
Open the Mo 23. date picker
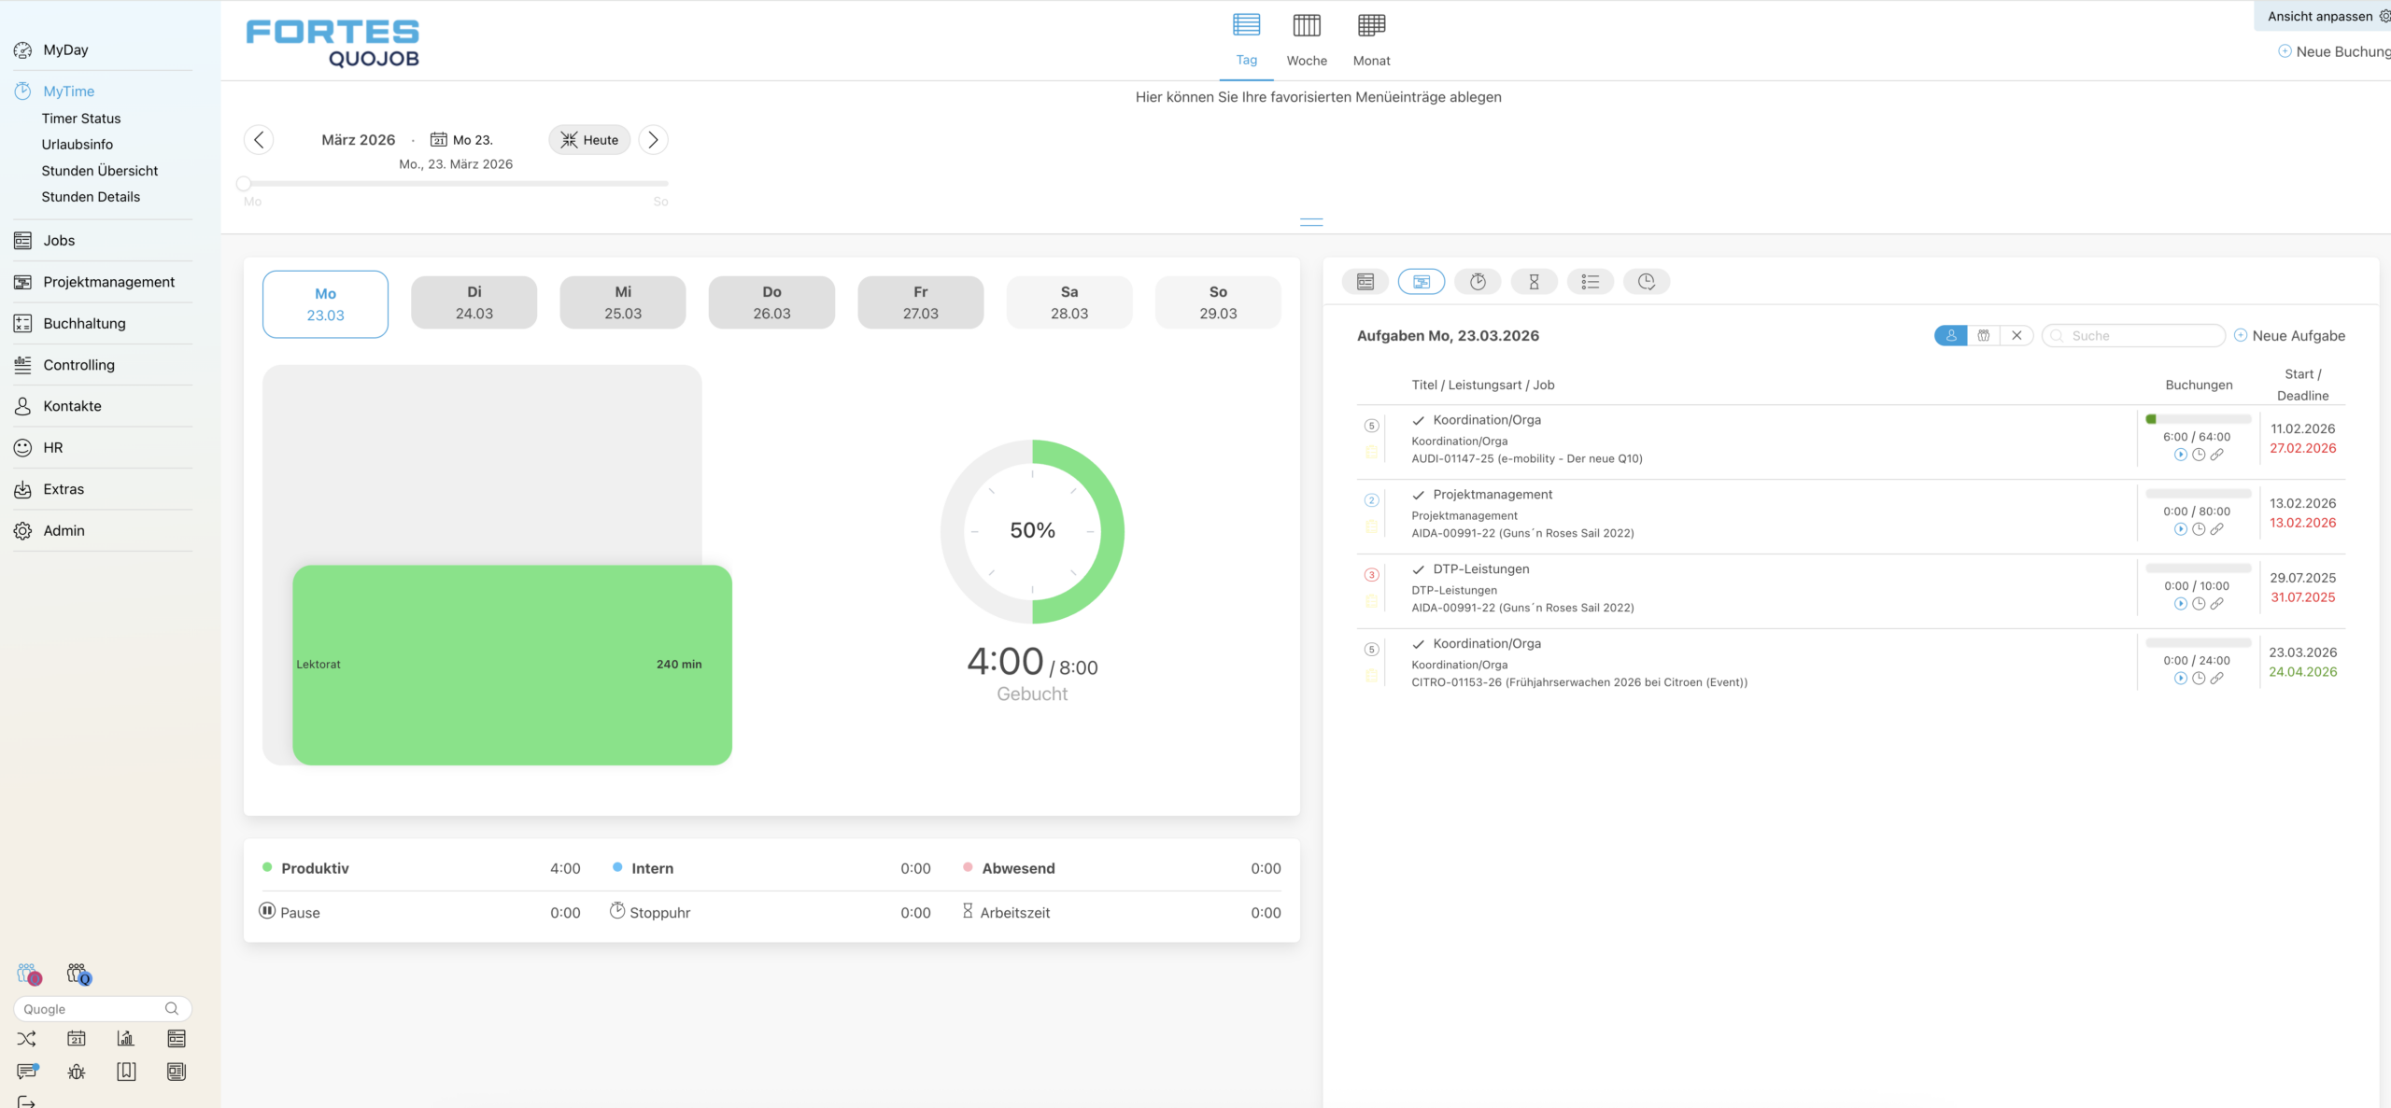pos(461,140)
